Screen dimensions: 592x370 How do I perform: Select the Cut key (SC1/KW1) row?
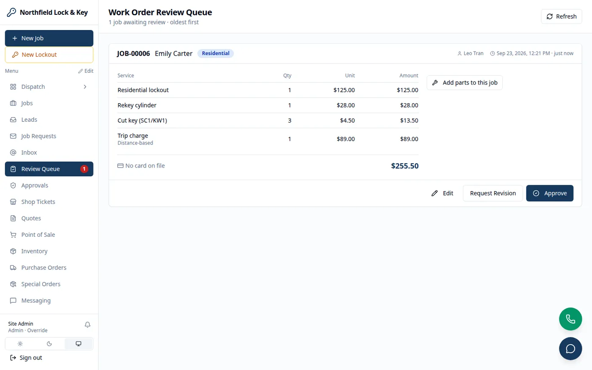pyautogui.click(x=268, y=121)
